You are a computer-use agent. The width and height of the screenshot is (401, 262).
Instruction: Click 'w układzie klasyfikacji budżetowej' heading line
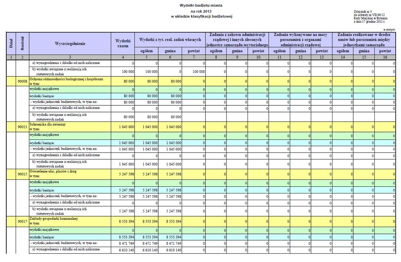tap(201, 16)
